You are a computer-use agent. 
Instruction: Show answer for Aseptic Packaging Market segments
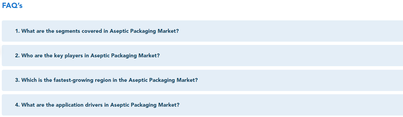coord(202,31)
